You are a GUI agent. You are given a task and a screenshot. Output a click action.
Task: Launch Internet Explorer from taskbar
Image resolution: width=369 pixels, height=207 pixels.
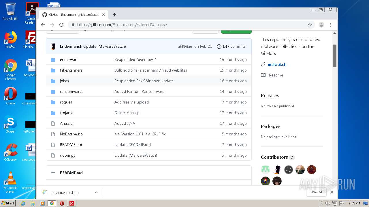(x=23, y=203)
